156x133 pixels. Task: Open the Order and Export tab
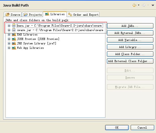coord(83,15)
